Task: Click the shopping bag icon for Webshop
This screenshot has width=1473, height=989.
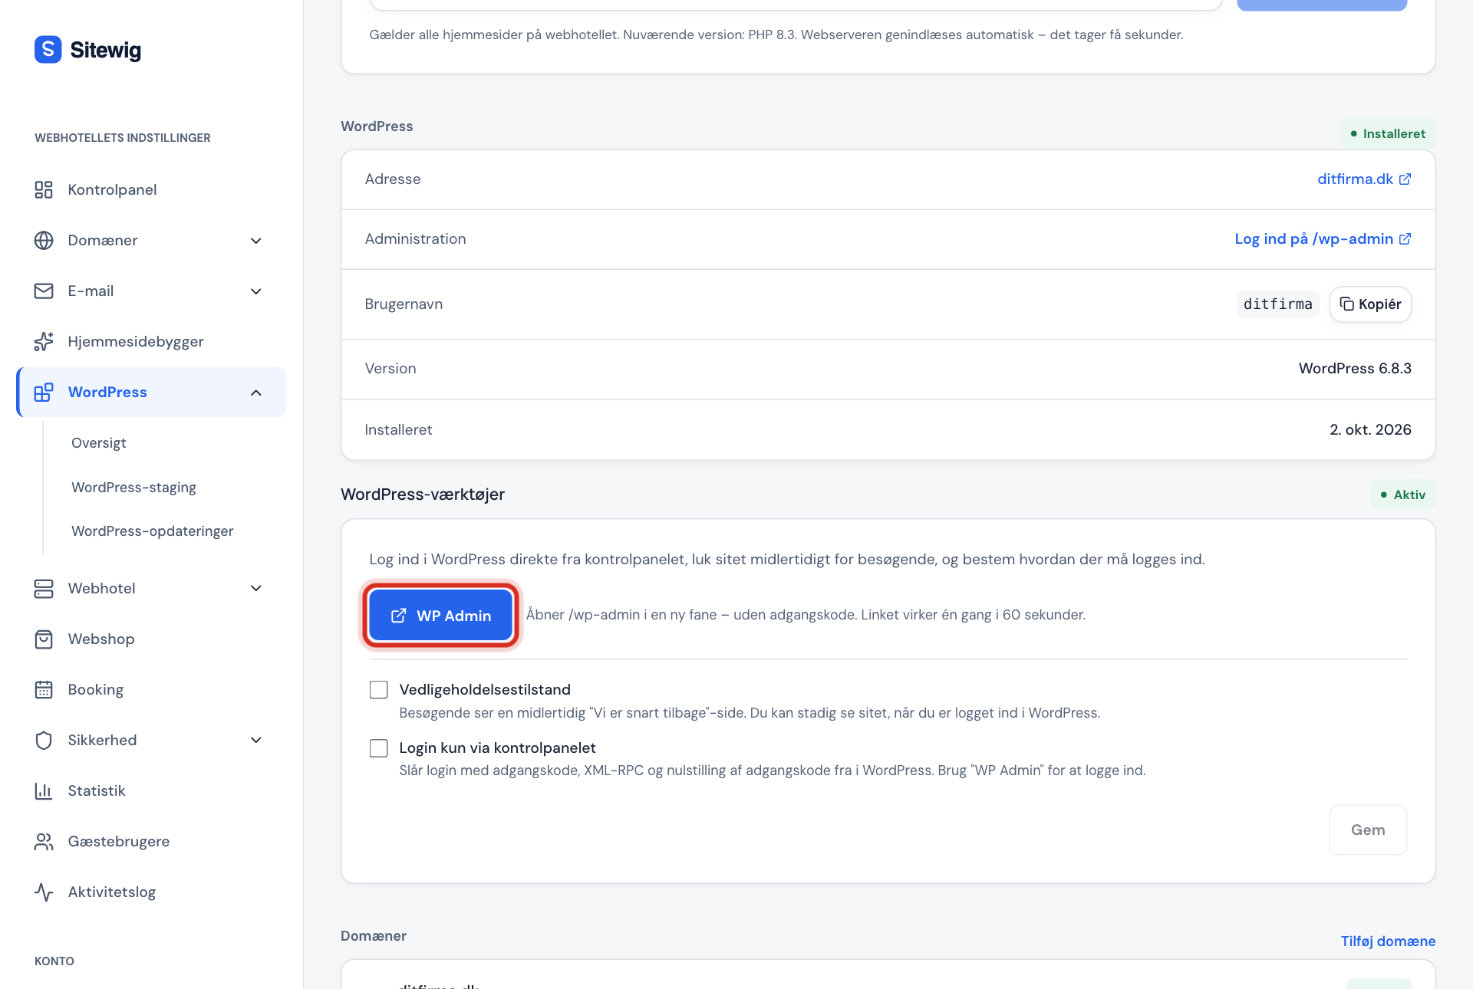Action: pos(44,639)
